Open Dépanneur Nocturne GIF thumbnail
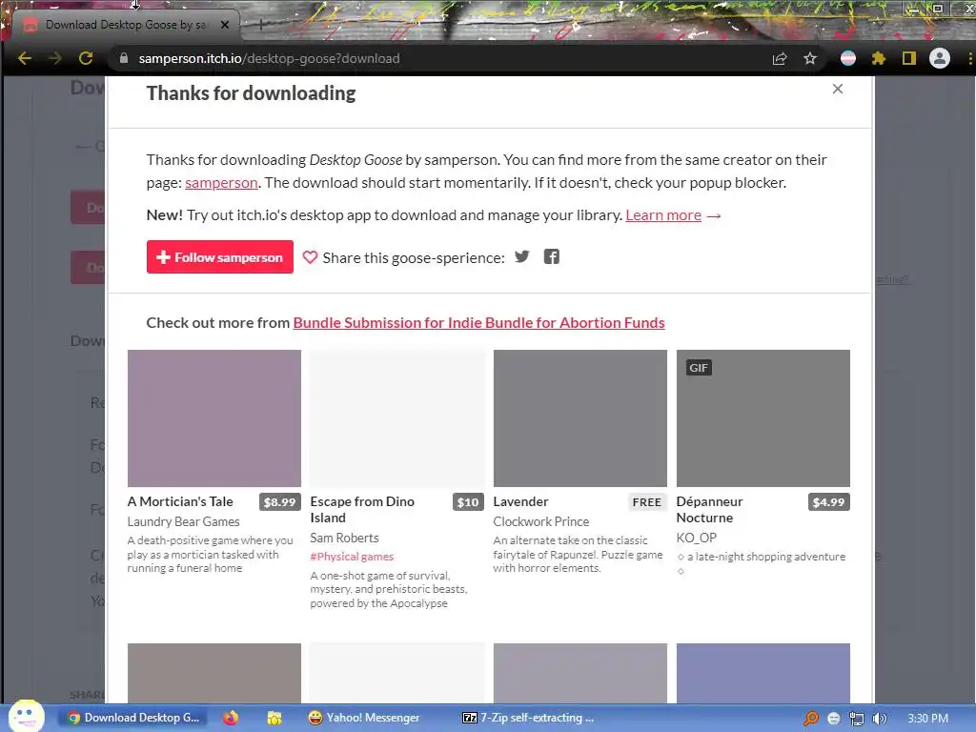Image resolution: width=976 pixels, height=732 pixels. (763, 418)
